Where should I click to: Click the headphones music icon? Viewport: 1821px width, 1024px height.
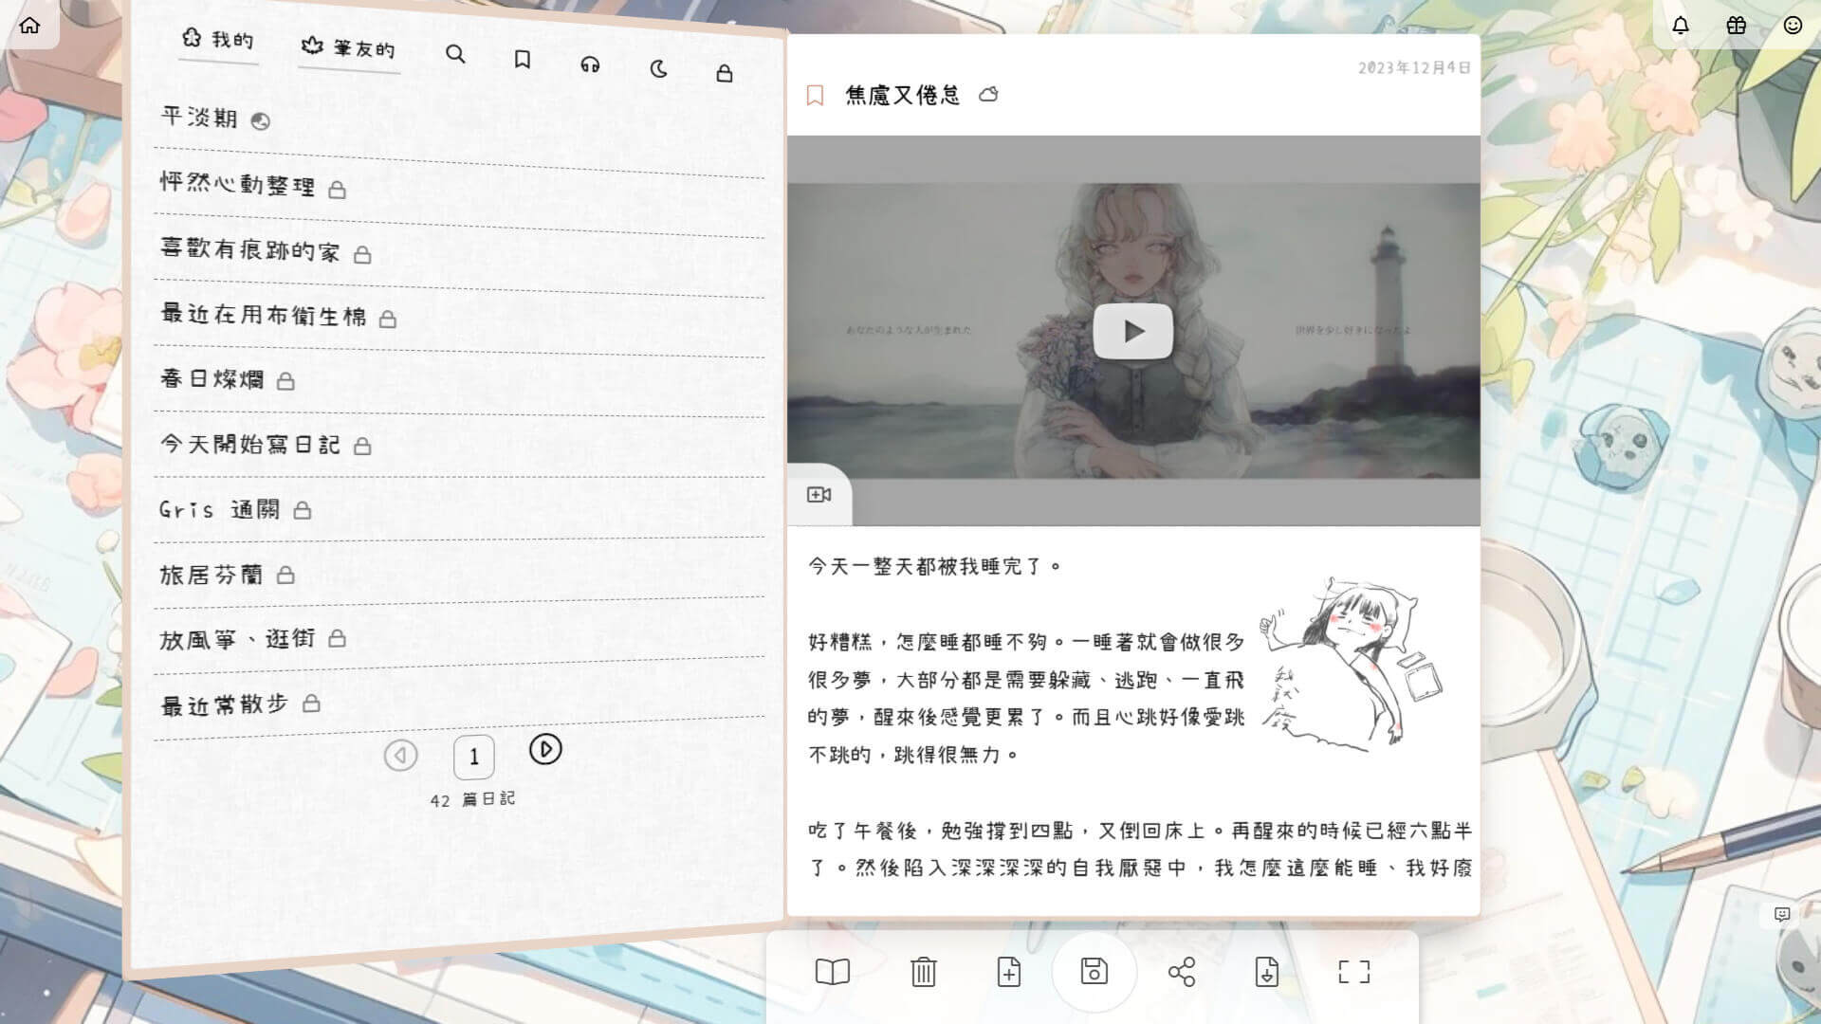pyautogui.click(x=590, y=64)
